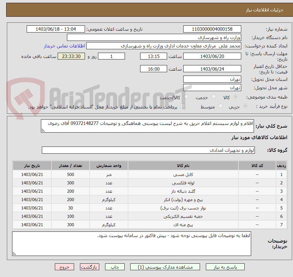Click the countdown timer 23:33:30
This screenshot has height=277, width=293.
[71, 56]
